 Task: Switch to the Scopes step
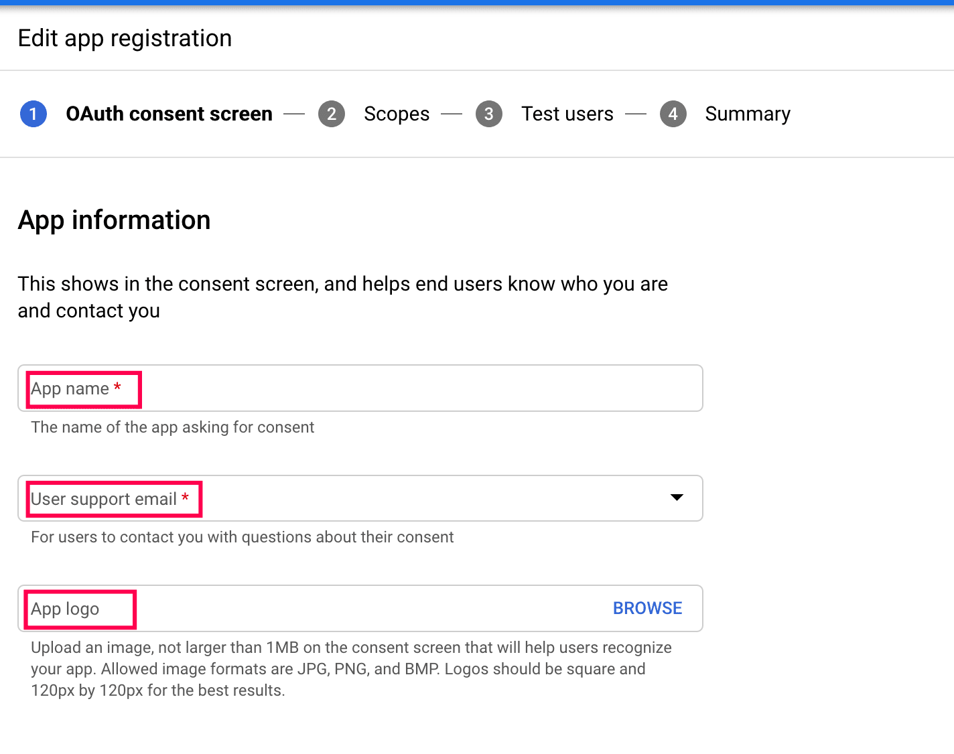point(397,114)
